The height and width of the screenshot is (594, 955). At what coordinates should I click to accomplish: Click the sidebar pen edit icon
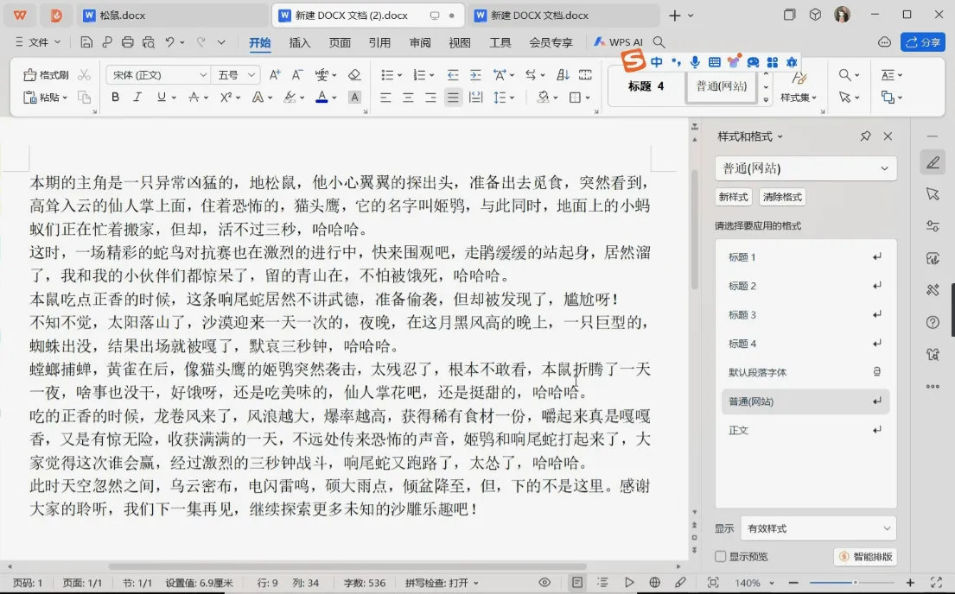click(933, 162)
